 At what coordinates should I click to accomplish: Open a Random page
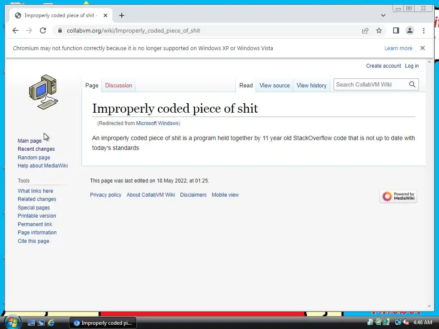pyautogui.click(x=34, y=158)
